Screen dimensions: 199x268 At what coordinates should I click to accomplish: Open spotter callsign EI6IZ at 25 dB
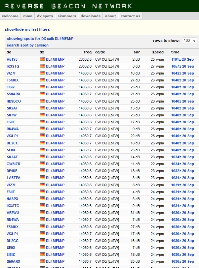click(11, 87)
